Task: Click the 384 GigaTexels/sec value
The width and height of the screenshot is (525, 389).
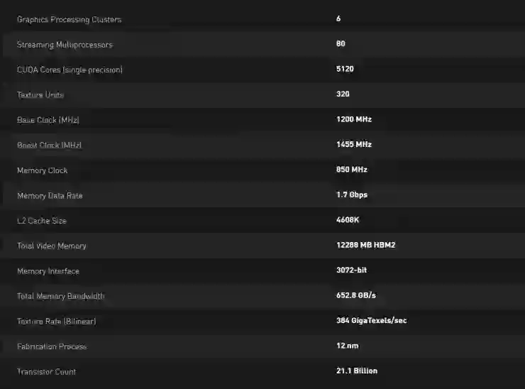Action: tap(371, 320)
